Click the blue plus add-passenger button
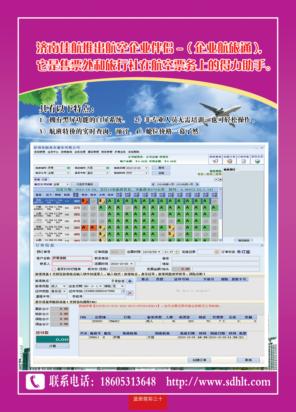296x412 pixels. [130, 281]
